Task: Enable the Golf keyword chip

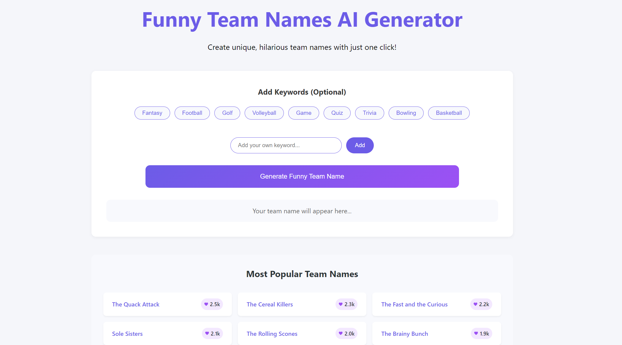Action: coord(227,113)
